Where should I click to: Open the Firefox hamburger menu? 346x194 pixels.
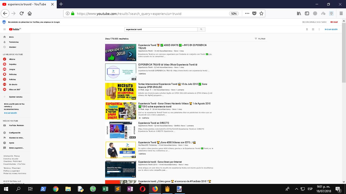point(341,13)
